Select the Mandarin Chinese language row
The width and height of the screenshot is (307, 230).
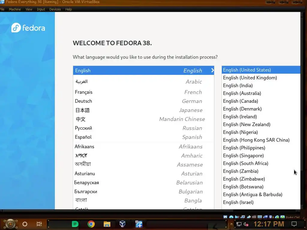tap(144, 119)
